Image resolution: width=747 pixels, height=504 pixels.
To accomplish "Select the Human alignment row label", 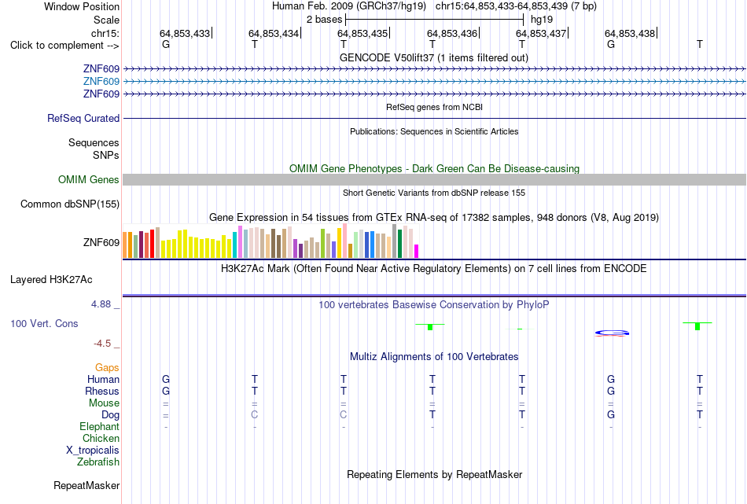I will [103, 379].
